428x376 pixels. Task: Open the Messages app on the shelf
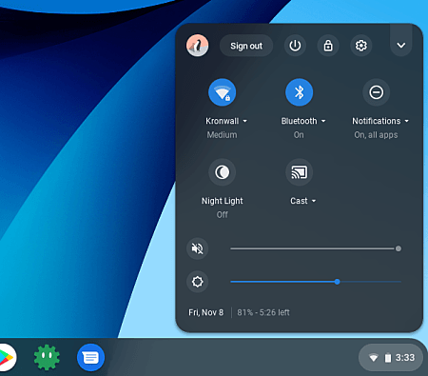coord(90,358)
